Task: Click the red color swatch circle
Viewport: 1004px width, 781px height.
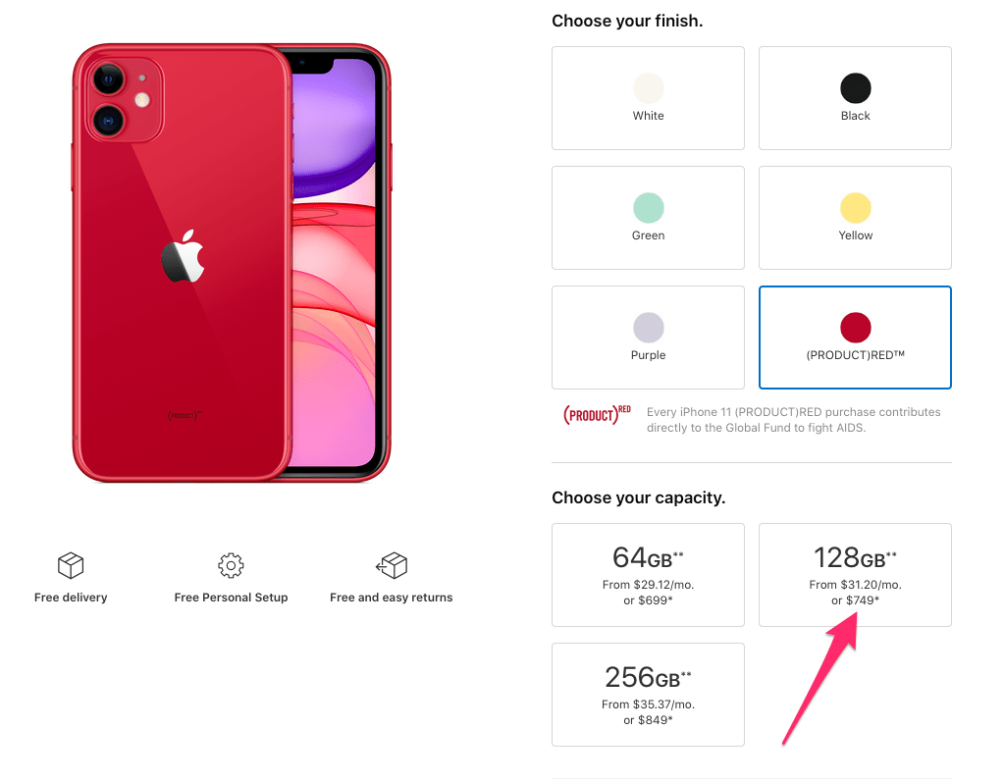Action: 856,327
